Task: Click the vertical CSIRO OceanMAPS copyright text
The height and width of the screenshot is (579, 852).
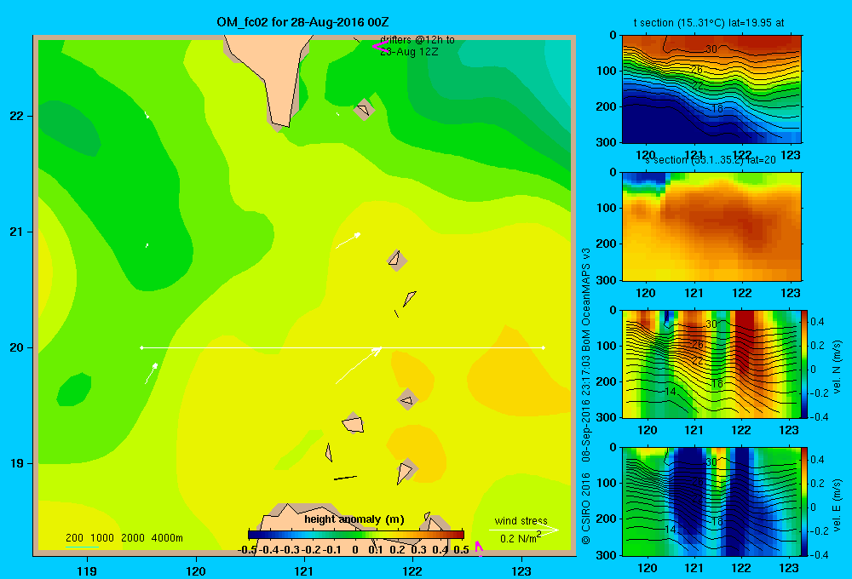Action: [586, 397]
